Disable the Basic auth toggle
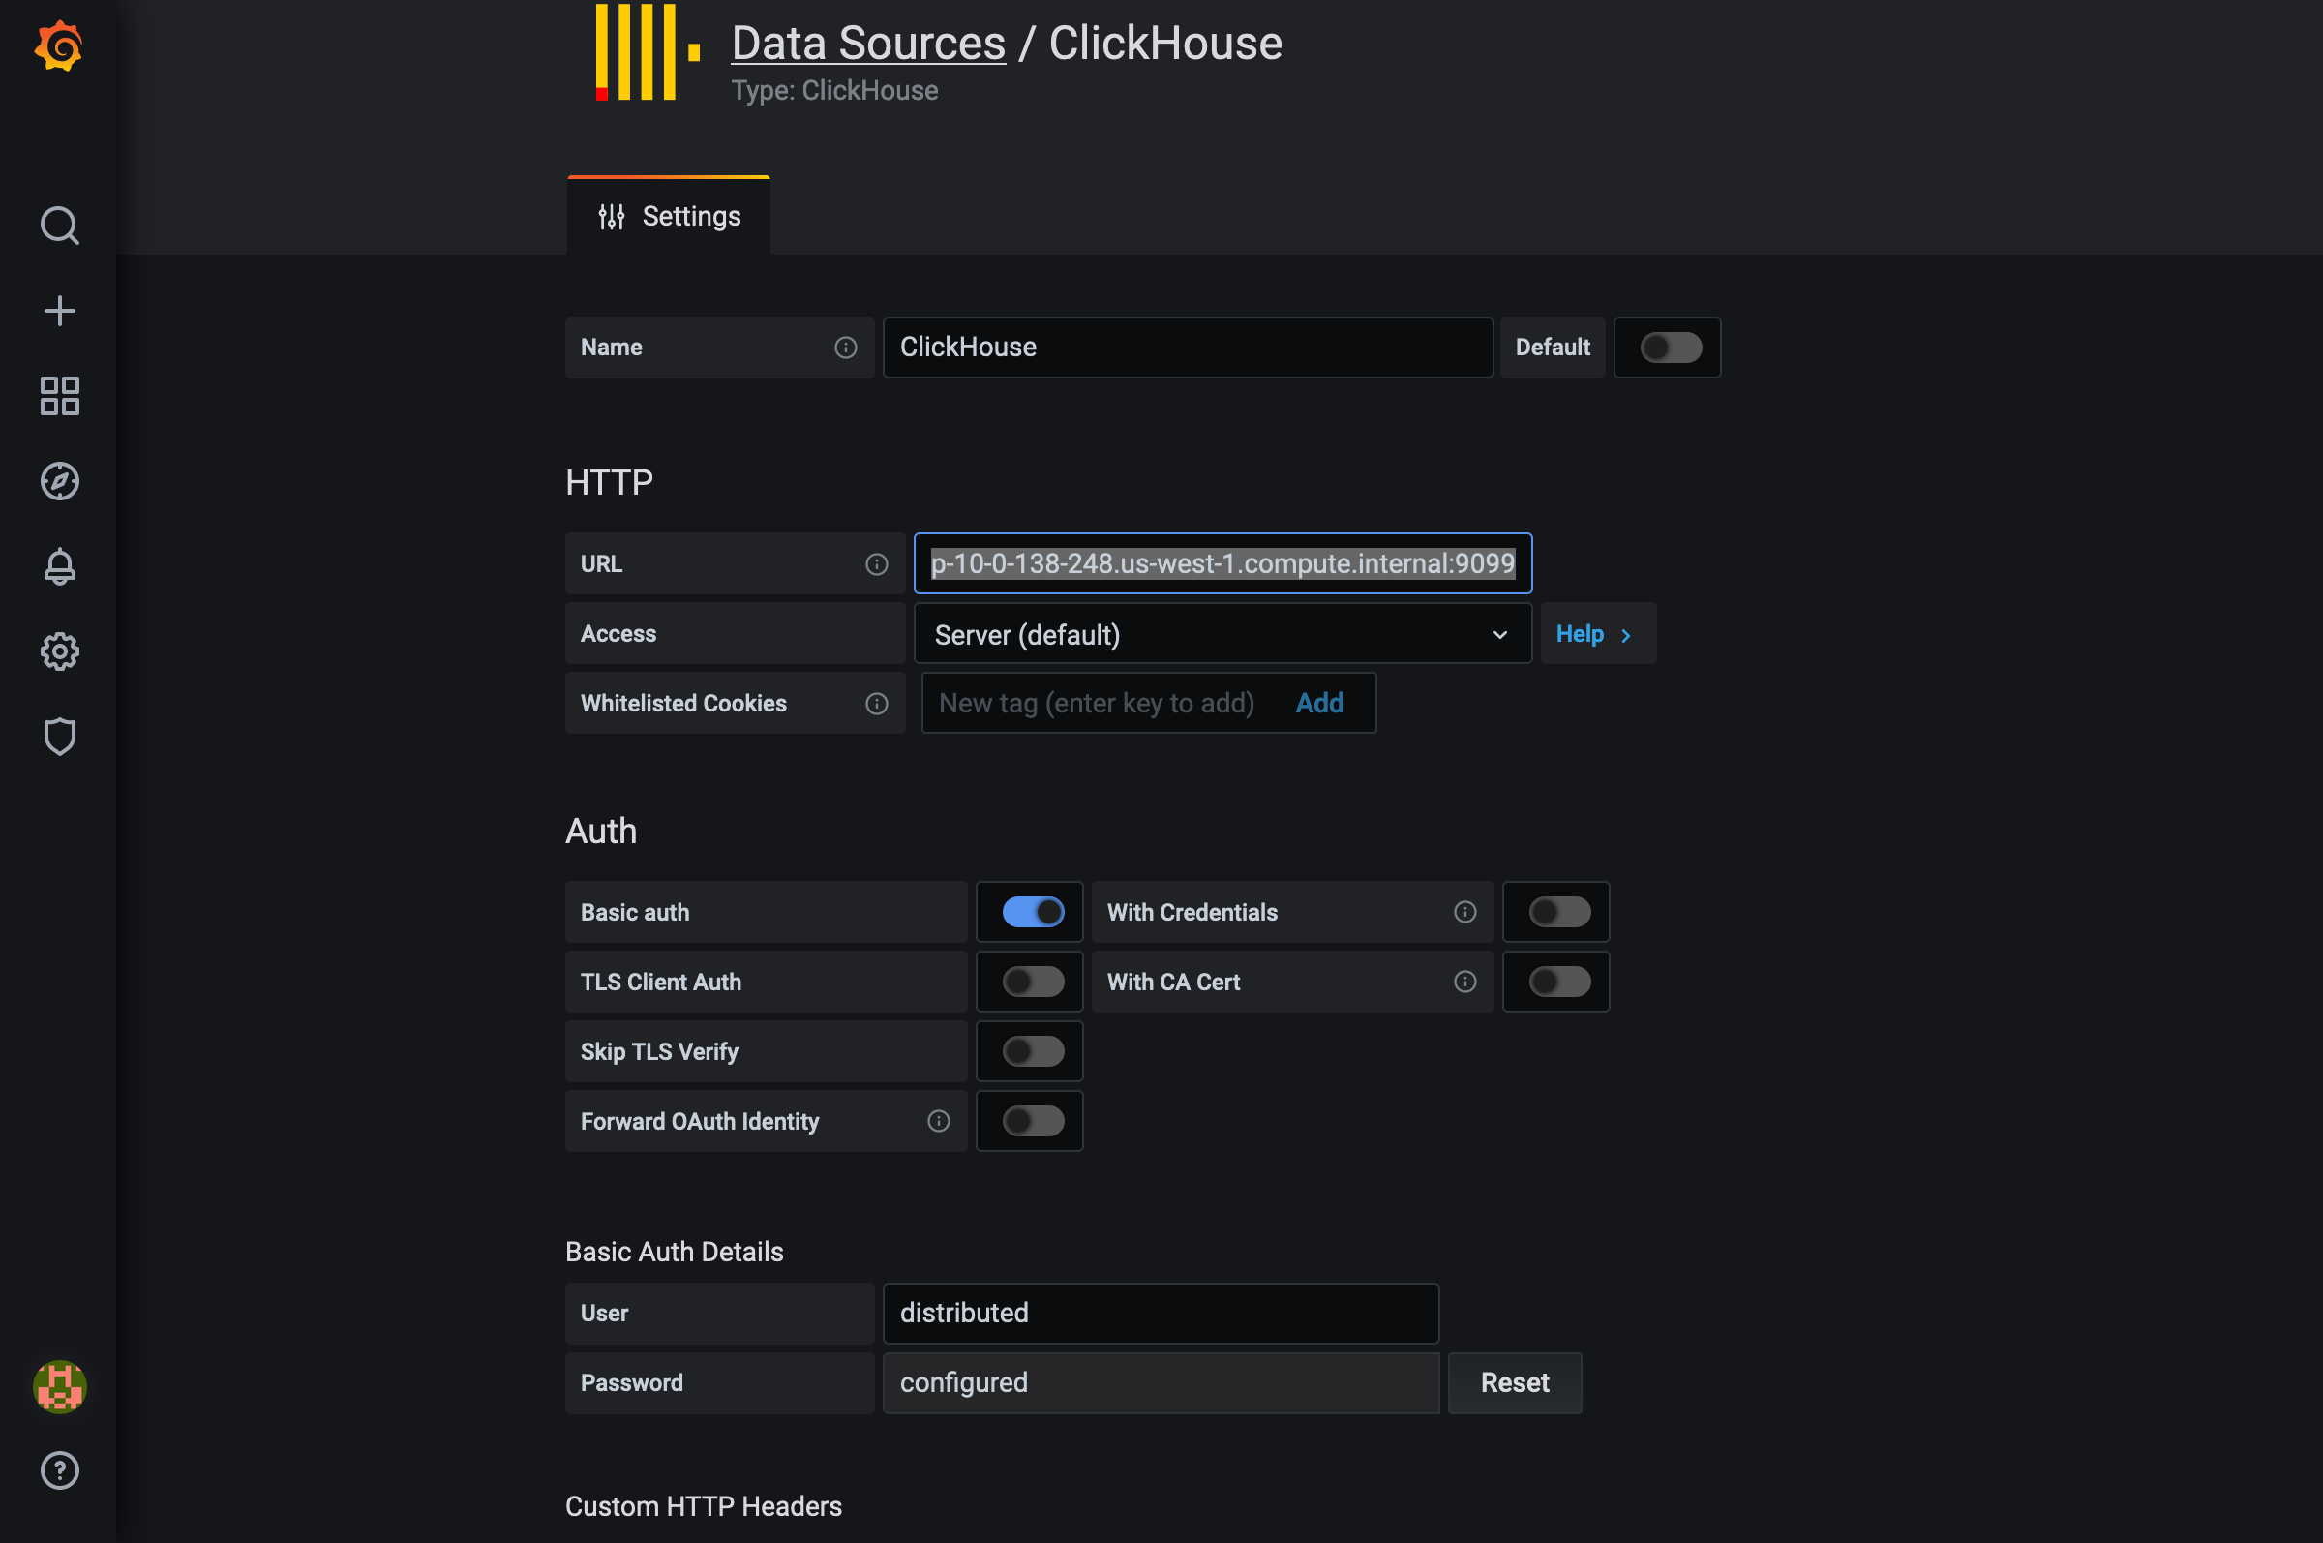Viewport: 2323px width, 1543px height. pos(1032,912)
